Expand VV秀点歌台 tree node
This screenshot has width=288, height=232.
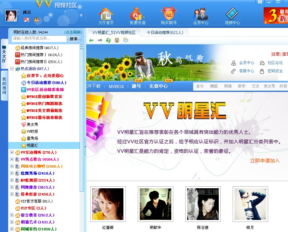pyautogui.click(x=12, y=159)
